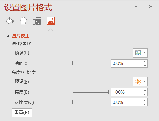Click the 清晰度 percentage input field
The width and height of the screenshot is (159, 121).
coord(127,63)
